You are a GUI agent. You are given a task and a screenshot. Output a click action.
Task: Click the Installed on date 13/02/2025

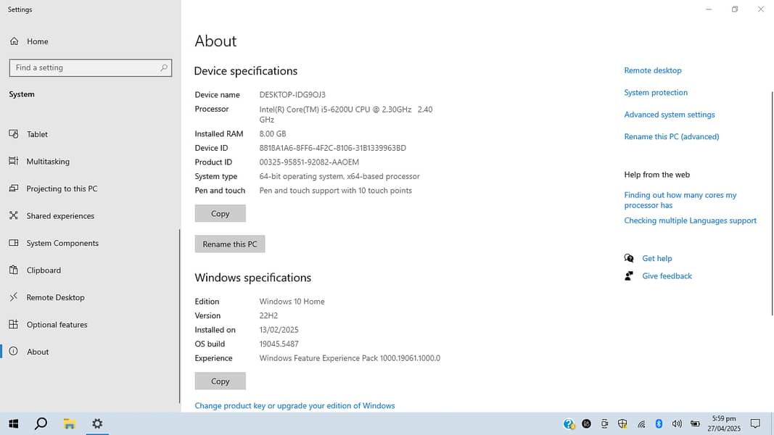click(279, 329)
